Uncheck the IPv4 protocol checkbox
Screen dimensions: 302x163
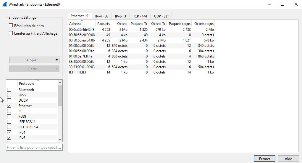point(9,132)
